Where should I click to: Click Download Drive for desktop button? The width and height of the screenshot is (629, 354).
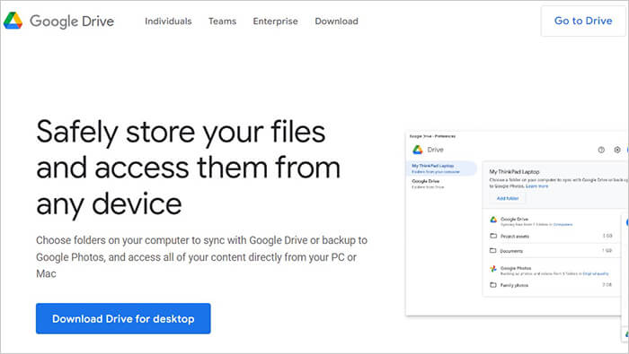tap(123, 318)
